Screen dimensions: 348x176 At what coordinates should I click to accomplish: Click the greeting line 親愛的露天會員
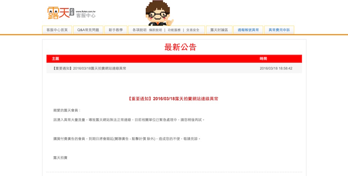67,111
